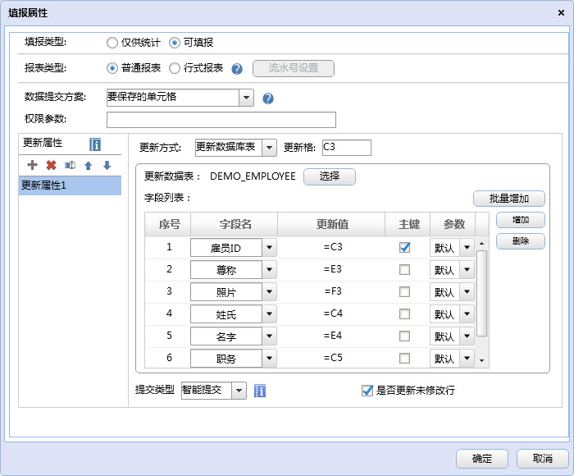Image resolution: width=574 pixels, height=476 pixels.
Task: Click the 主键 column header
Action: pyautogui.click(x=408, y=224)
